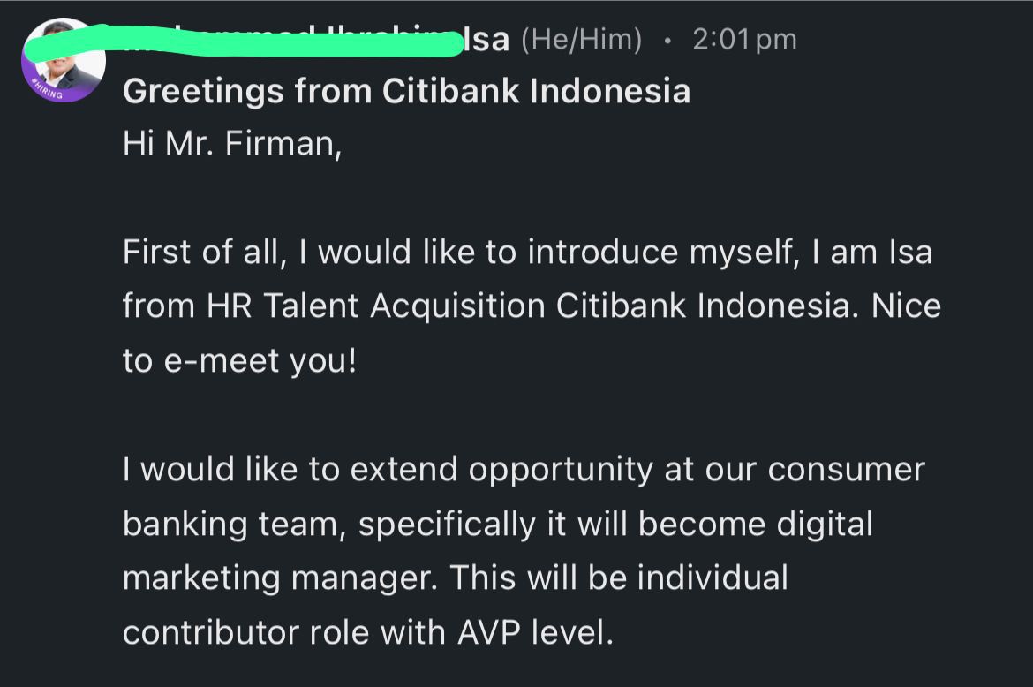Click the 2:01 pm message timestamp

(744, 41)
